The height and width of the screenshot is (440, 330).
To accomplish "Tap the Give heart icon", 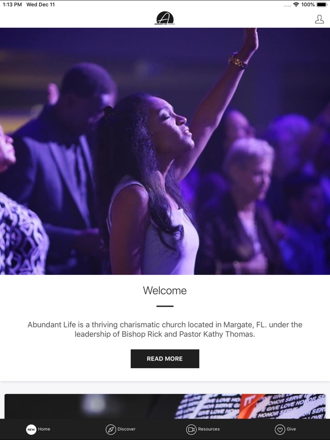I will 280,429.
